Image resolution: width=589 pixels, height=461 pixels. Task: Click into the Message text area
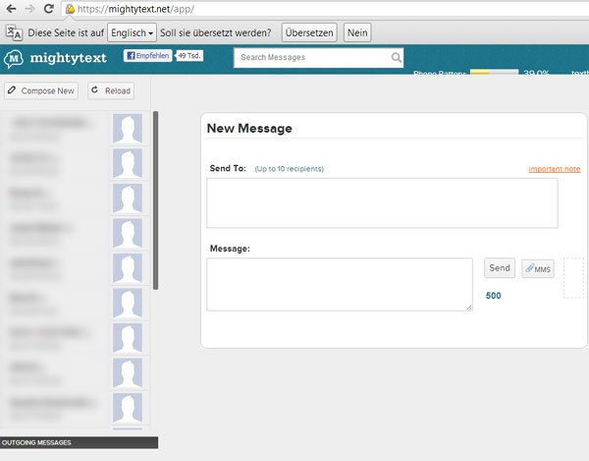[x=340, y=284]
